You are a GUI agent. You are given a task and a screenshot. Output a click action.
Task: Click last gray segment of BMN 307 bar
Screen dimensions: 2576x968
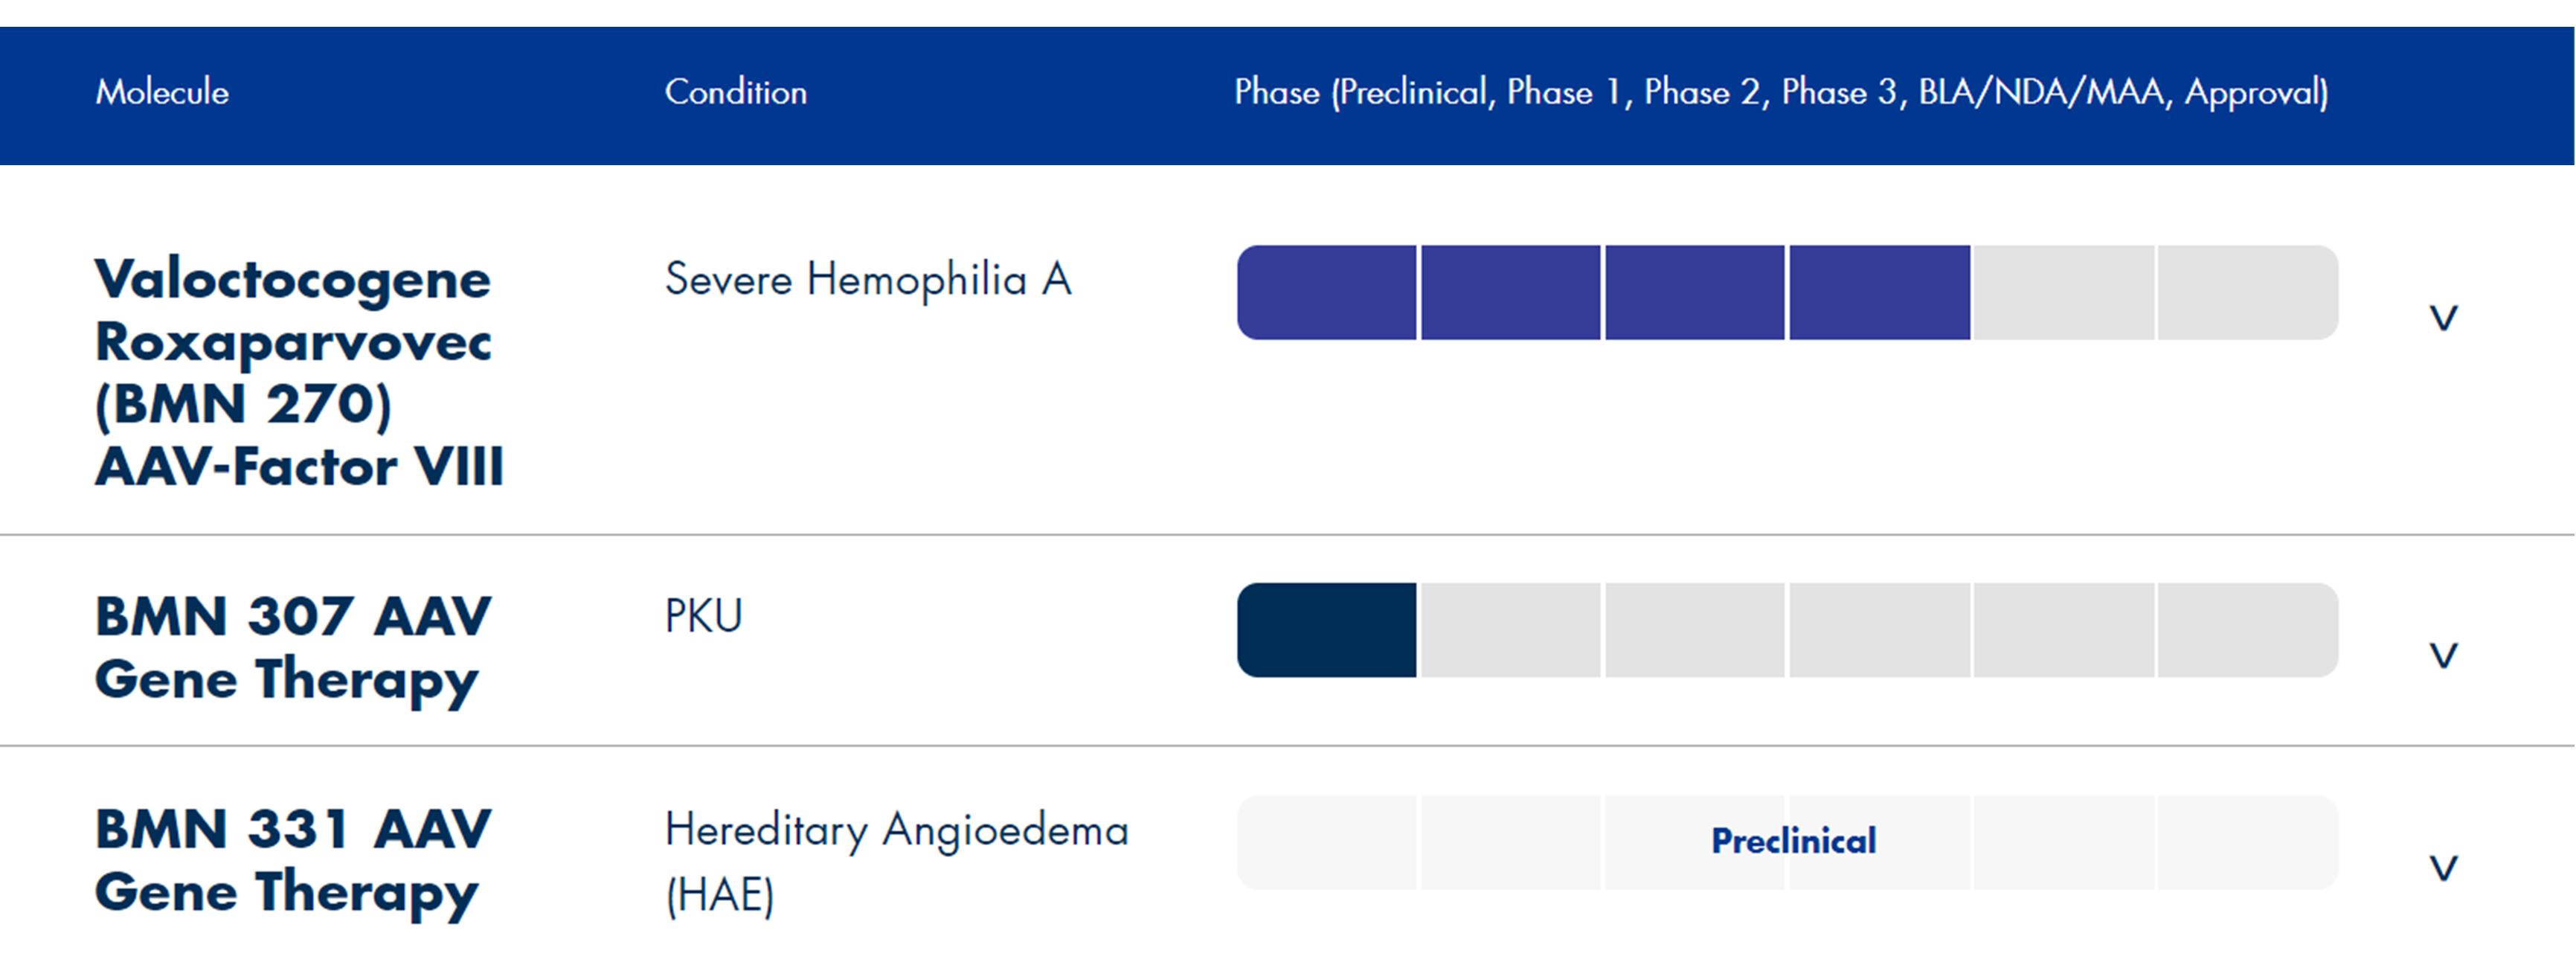tap(2247, 630)
